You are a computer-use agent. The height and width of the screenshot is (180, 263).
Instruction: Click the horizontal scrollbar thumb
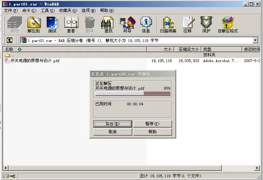coord(115,168)
